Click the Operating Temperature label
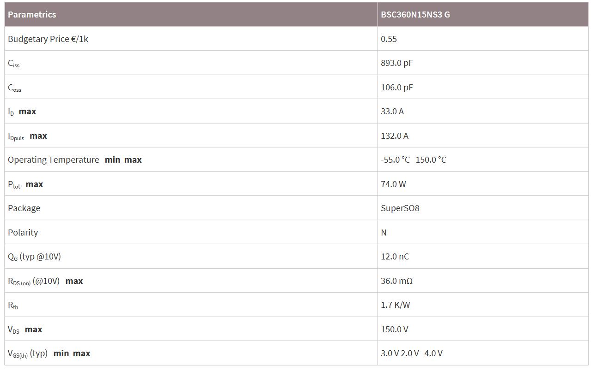This screenshot has height=371, width=591. pos(53,160)
